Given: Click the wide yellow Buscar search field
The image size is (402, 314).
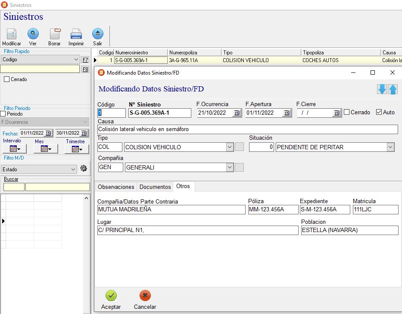Looking at the screenshot, I should pos(58,187).
